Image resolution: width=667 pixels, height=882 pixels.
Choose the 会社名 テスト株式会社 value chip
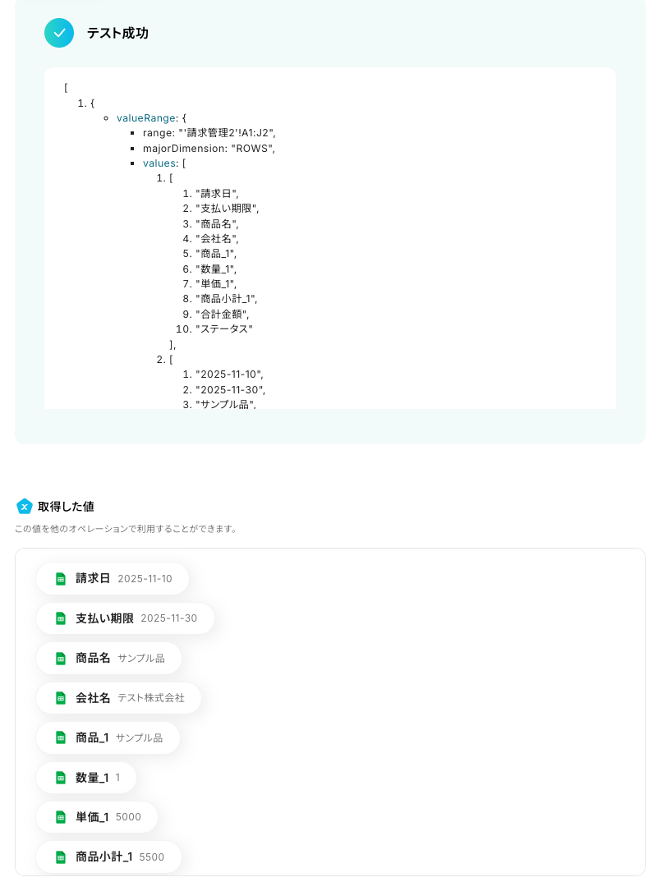(x=119, y=698)
